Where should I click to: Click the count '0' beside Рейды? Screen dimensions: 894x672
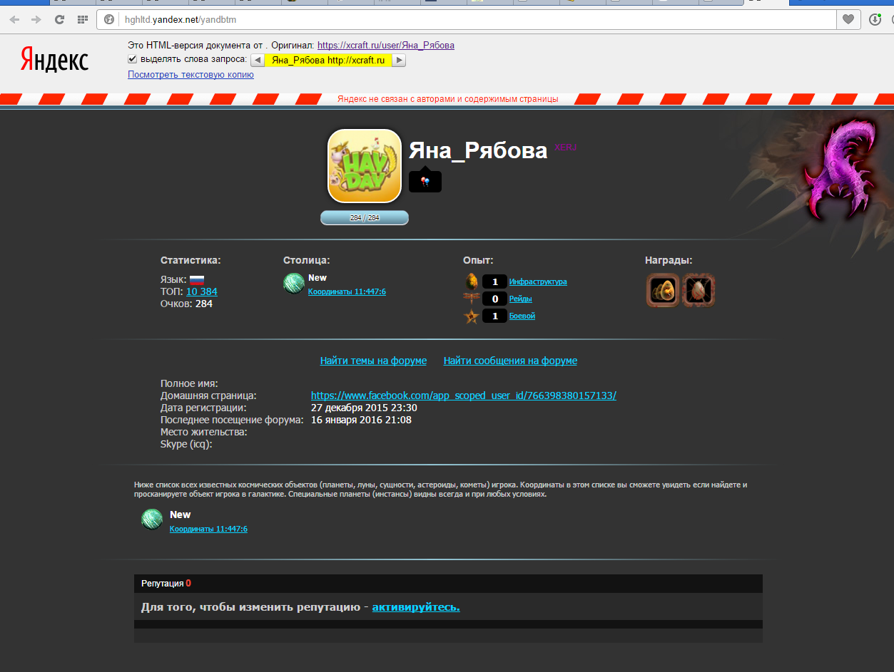click(x=494, y=299)
